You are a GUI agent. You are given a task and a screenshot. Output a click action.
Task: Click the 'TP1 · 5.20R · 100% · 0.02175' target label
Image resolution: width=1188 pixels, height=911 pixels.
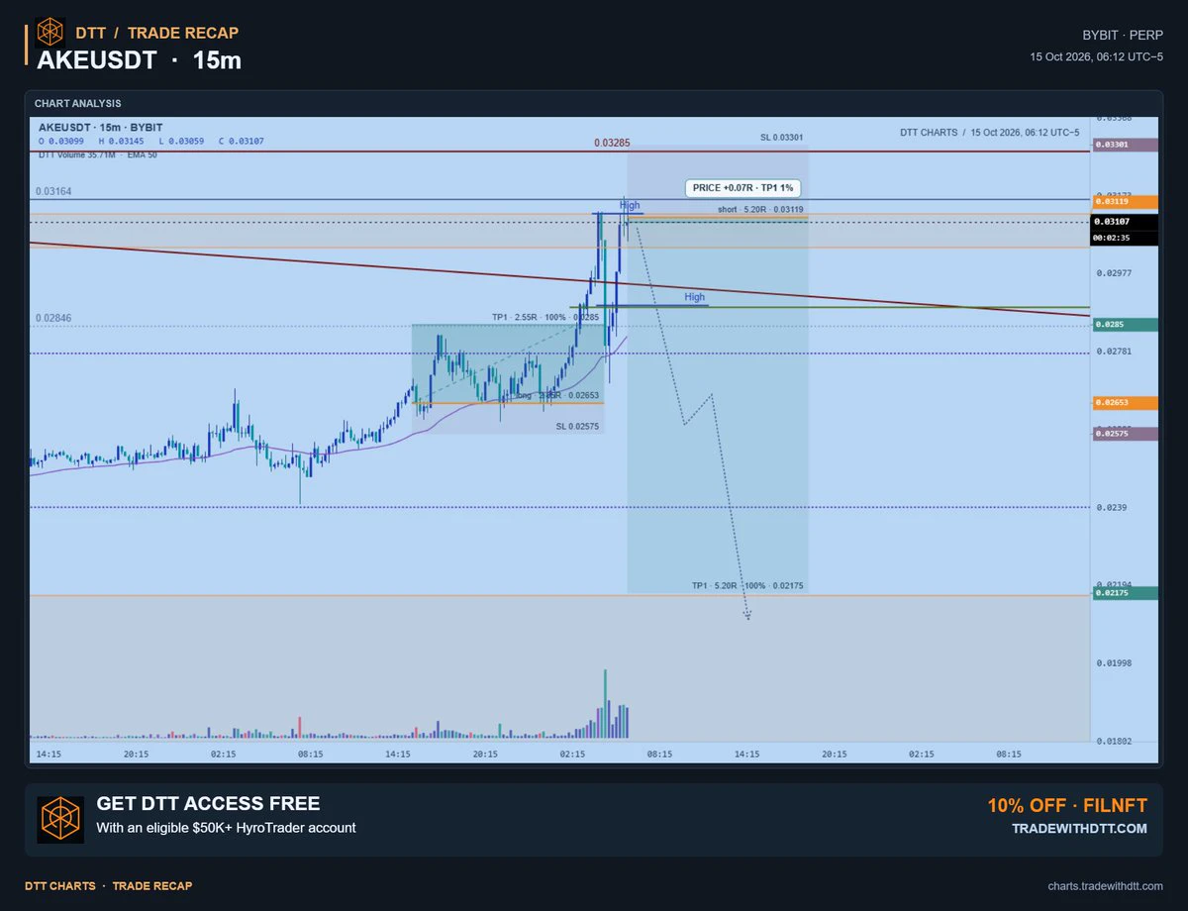(x=747, y=585)
